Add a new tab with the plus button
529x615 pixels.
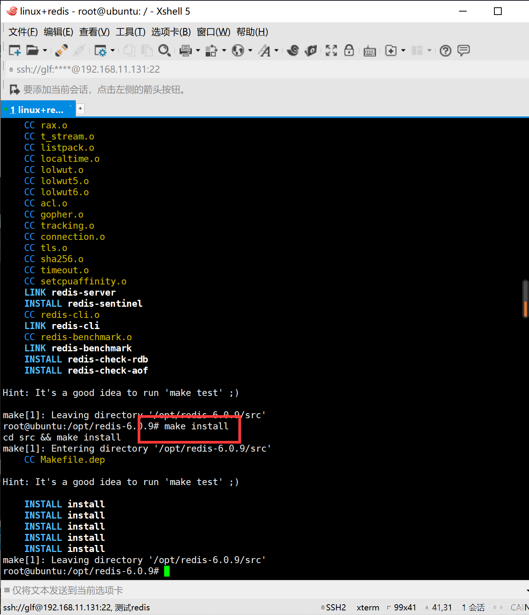[x=80, y=108]
